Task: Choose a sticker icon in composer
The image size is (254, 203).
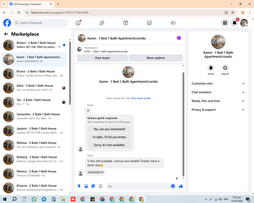Action: coord(93,186)
